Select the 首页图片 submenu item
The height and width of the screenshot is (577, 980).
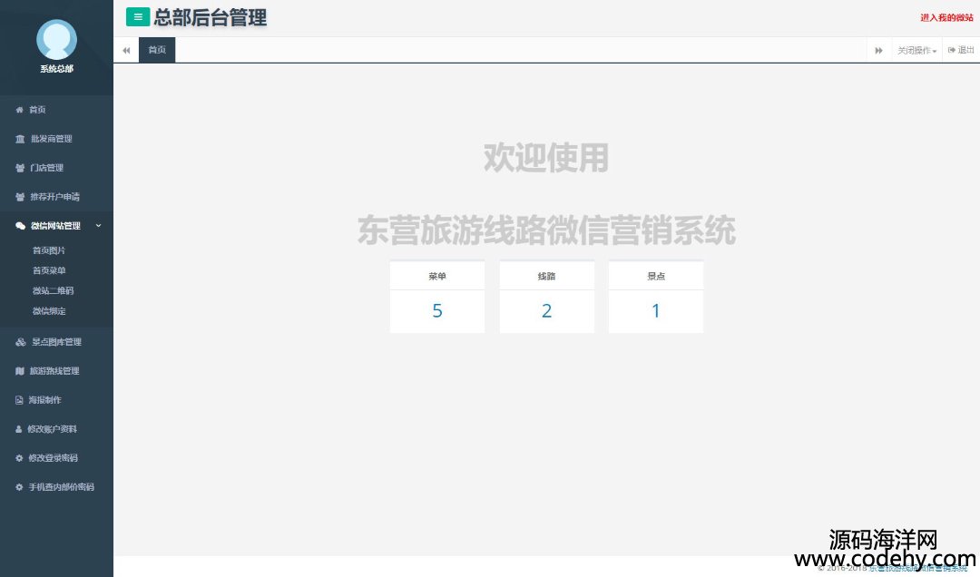(x=49, y=250)
